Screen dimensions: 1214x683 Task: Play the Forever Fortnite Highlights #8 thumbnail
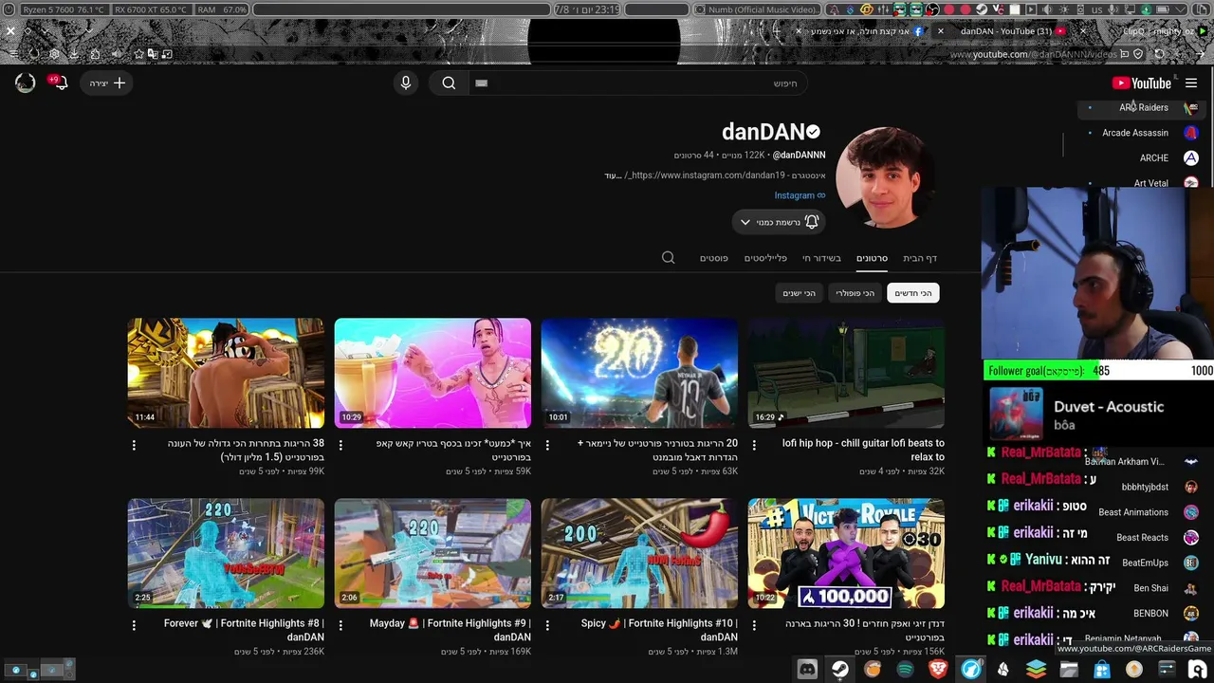click(226, 553)
